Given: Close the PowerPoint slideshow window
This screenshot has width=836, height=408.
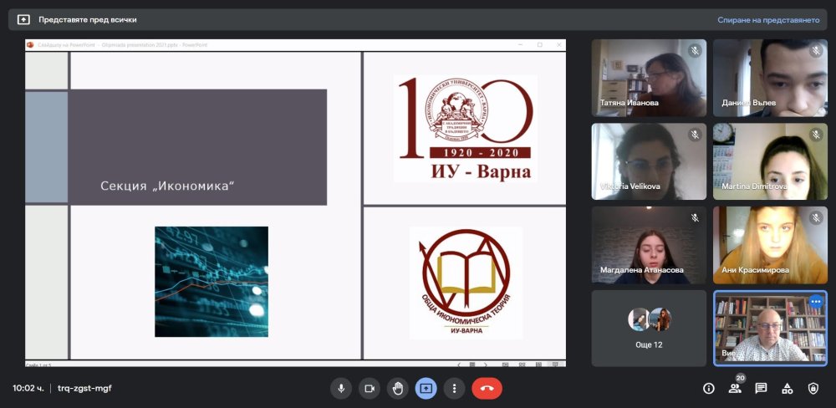Looking at the screenshot, I should tap(558, 45).
